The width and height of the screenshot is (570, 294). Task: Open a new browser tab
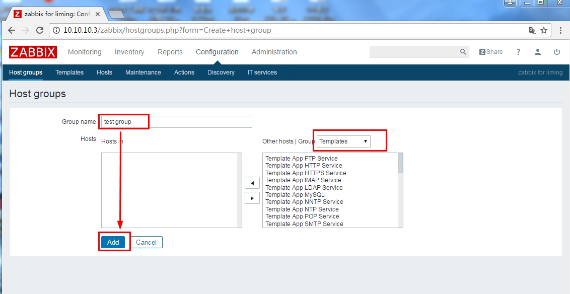pos(116,15)
